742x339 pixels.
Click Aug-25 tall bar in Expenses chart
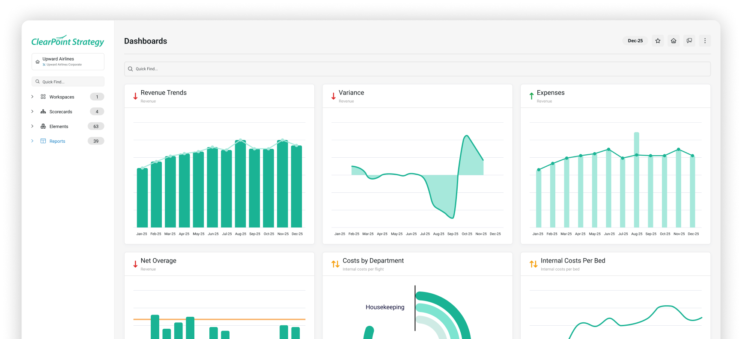[637, 180]
